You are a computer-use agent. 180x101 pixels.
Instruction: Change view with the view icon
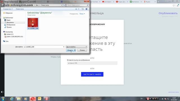[76, 9]
